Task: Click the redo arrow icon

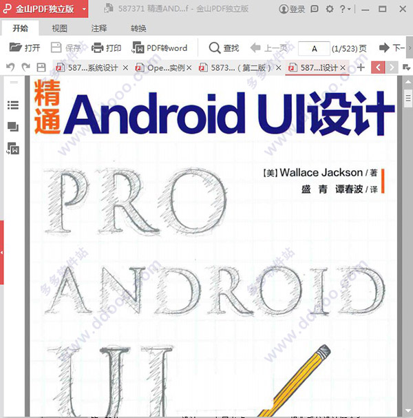Action: (x=26, y=67)
